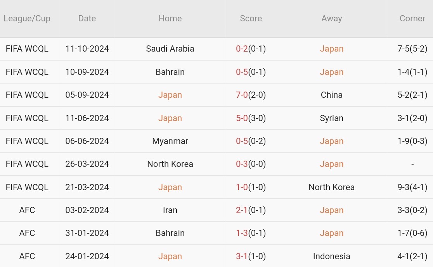Open the Saudi Arabia team link
Viewport: 433px width, 267px height.
170,49
